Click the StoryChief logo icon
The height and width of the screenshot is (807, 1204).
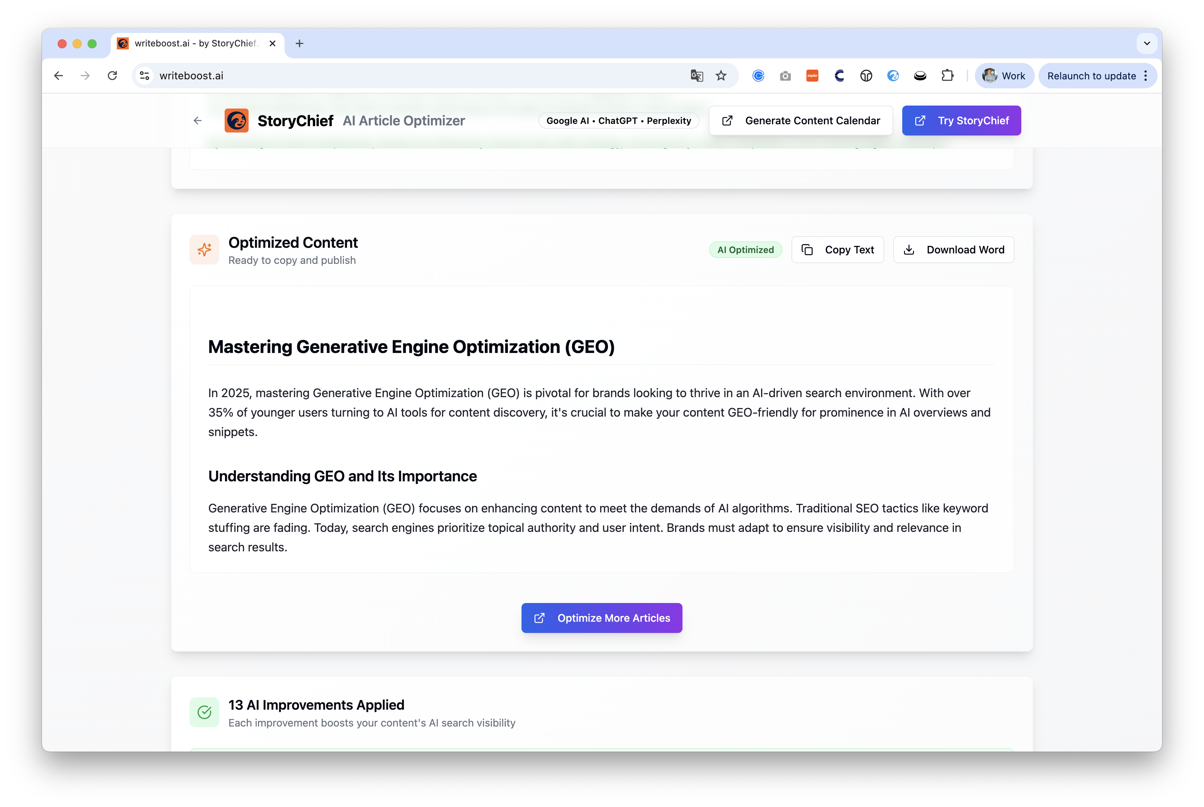(236, 121)
